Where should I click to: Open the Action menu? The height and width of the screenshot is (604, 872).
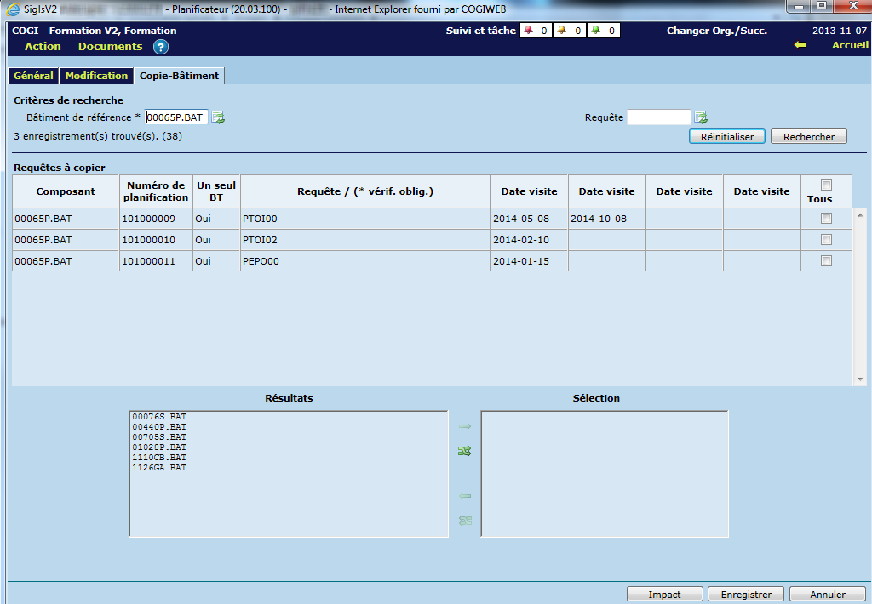coord(43,47)
